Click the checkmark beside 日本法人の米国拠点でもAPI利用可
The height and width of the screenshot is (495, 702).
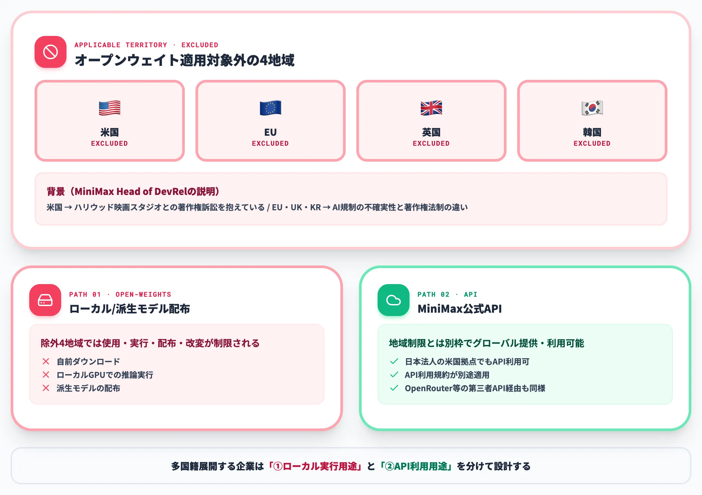(394, 361)
